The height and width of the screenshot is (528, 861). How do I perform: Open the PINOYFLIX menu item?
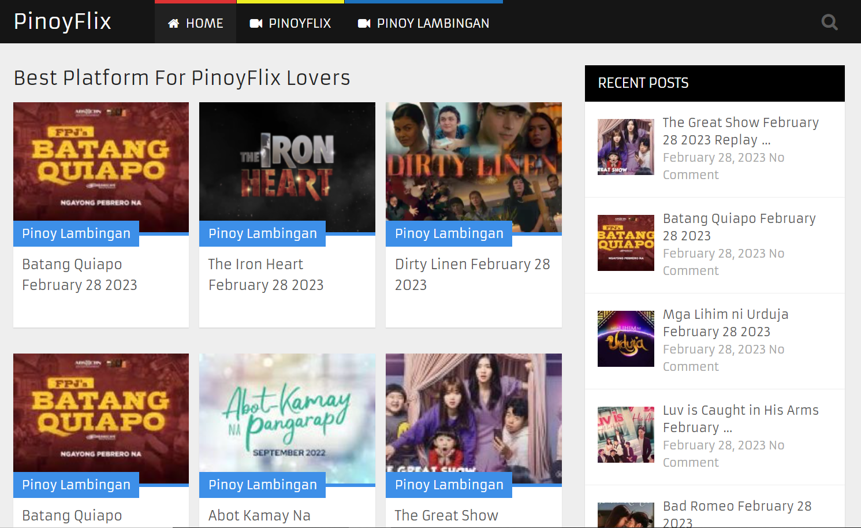(x=290, y=23)
